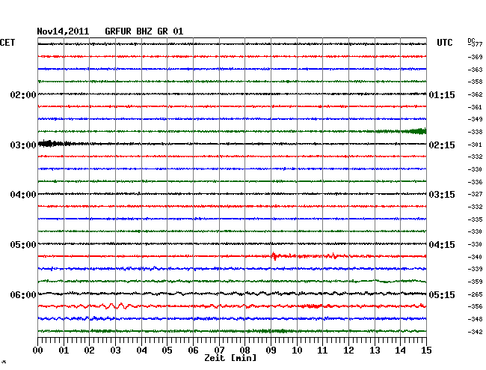Viewport: 486px width, 370px height.
Task: Click the "06" minute axis label
Action: pyautogui.click(x=193, y=351)
